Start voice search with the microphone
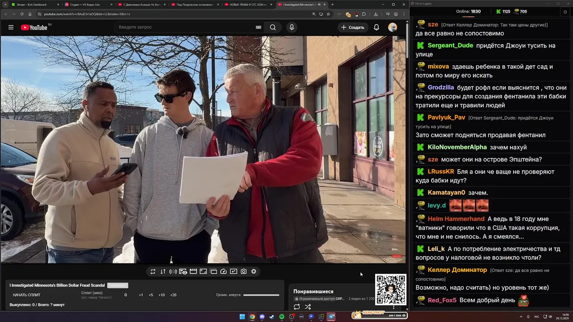This screenshot has width=573, height=322. 292,27
